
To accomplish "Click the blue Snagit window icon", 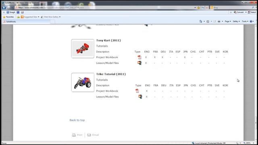I will click(18, 12).
